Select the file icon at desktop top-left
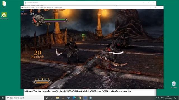Viewport: 179px width, 100px height. 4,4
